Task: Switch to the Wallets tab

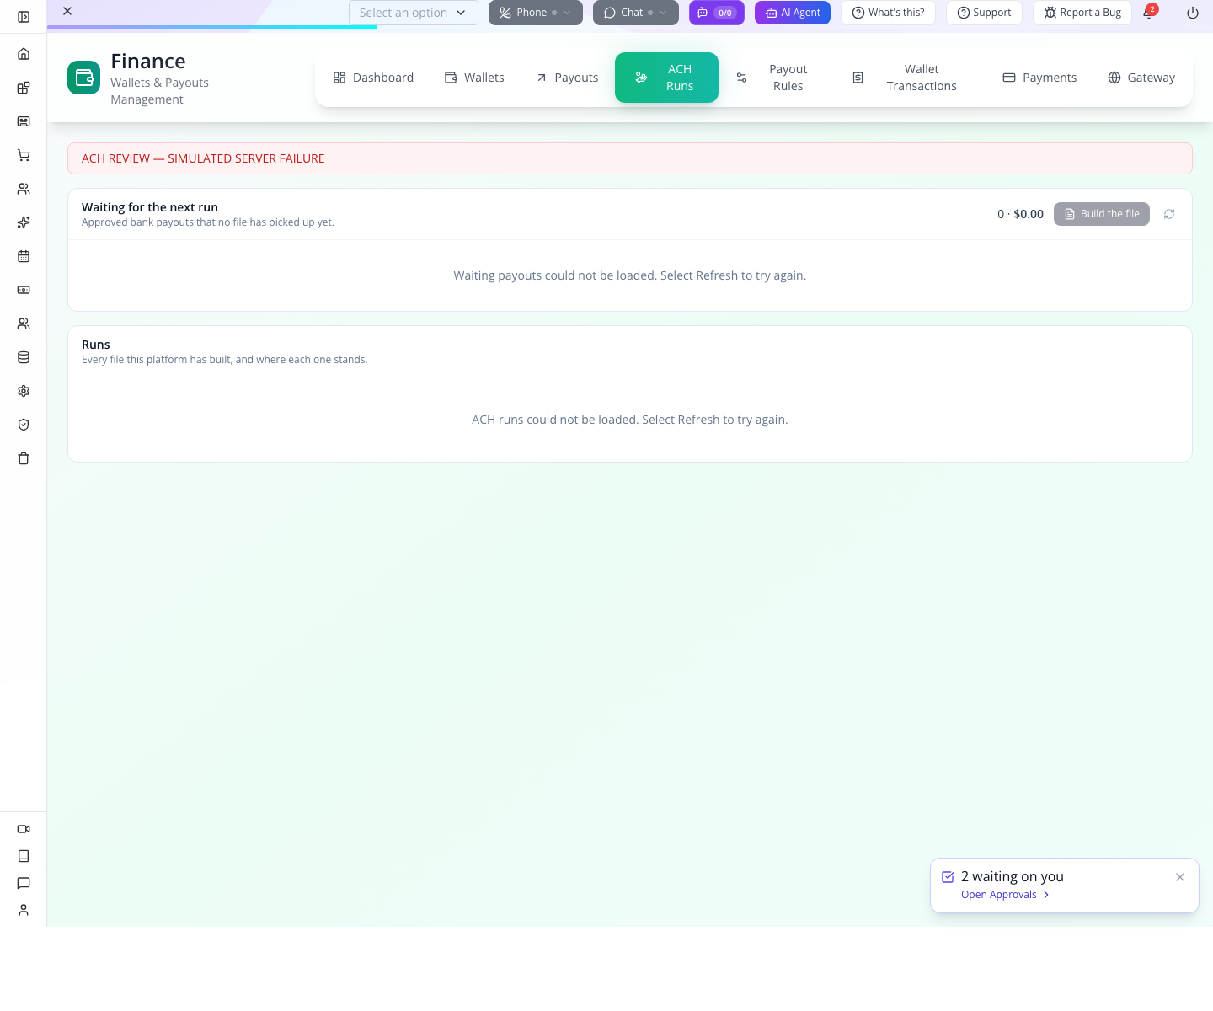Action: (x=474, y=78)
